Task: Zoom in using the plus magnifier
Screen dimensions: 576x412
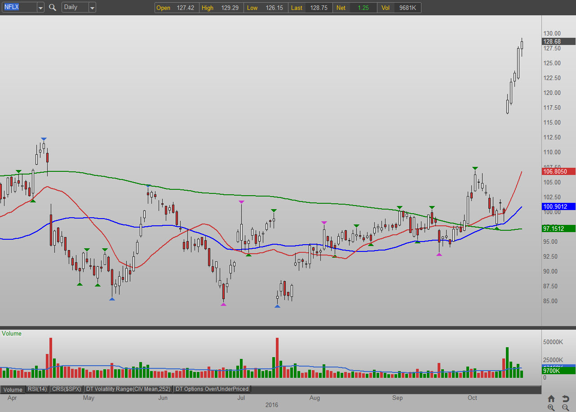Action: [x=551, y=408]
